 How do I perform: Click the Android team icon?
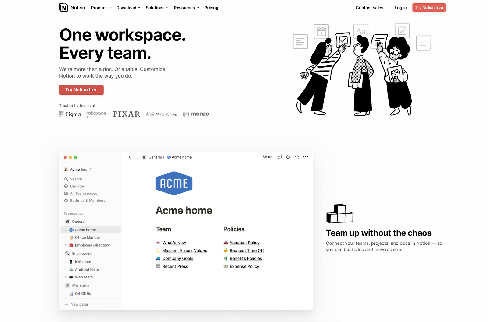point(71,270)
